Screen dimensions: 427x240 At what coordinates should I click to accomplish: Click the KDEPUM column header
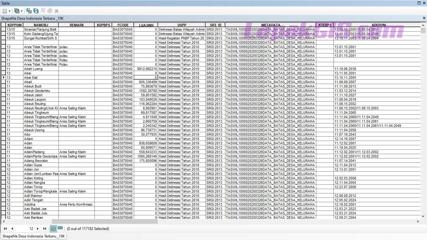pos(377,25)
